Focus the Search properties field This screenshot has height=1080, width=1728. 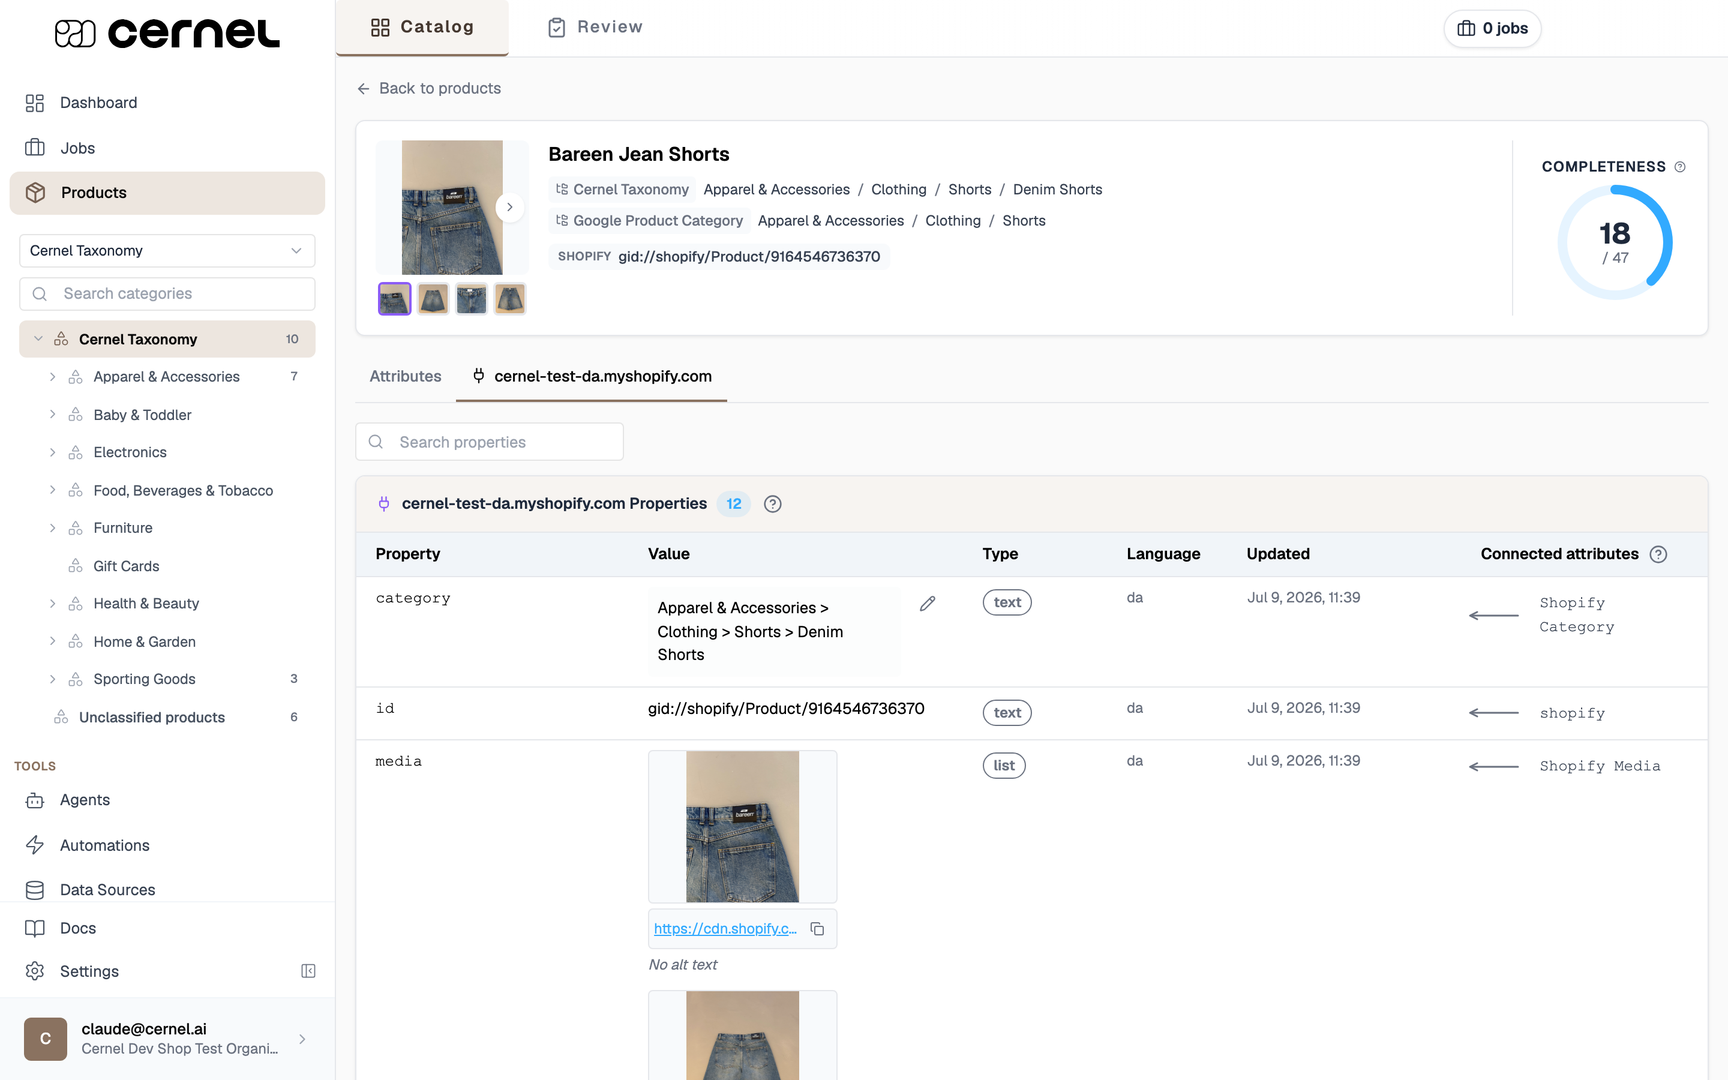pyautogui.click(x=490, y=442)
